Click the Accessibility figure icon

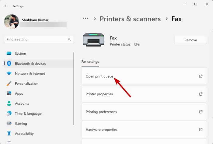click(9, 133)
